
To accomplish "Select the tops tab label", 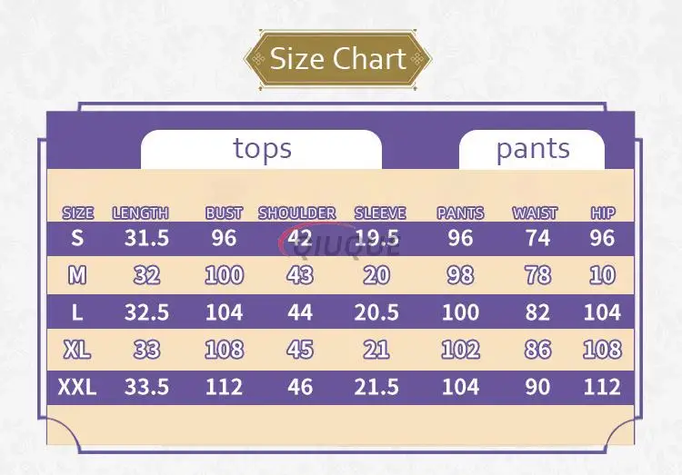I will pos(262,149).
